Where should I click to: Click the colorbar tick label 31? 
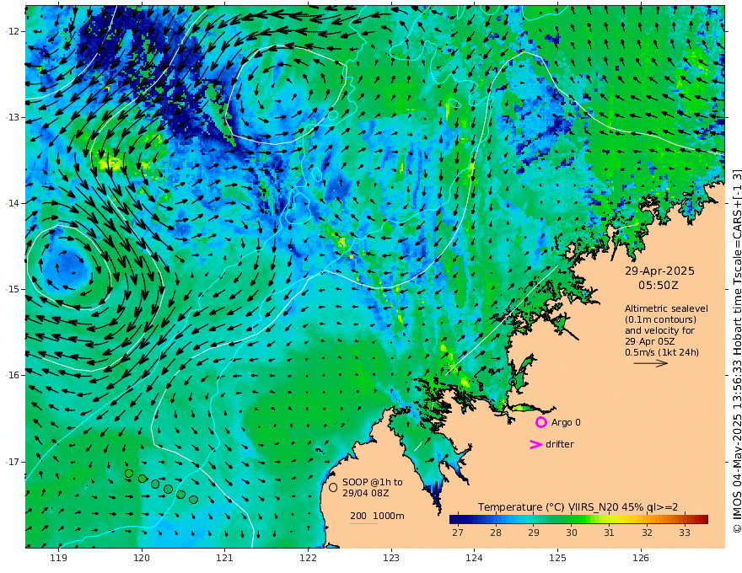(x=609, y=533)
